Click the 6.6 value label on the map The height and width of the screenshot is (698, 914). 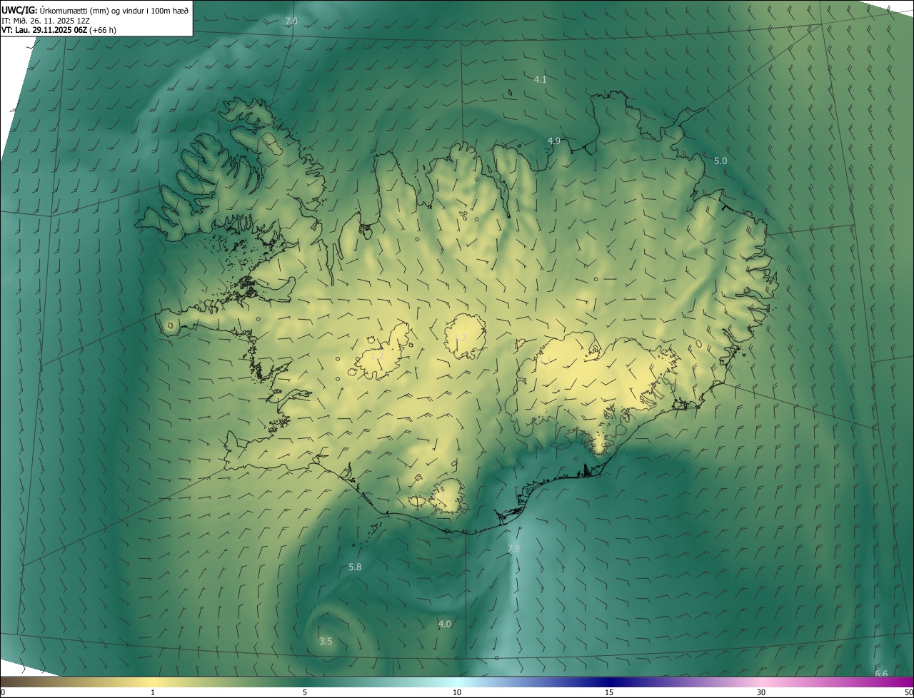point(881,673)
